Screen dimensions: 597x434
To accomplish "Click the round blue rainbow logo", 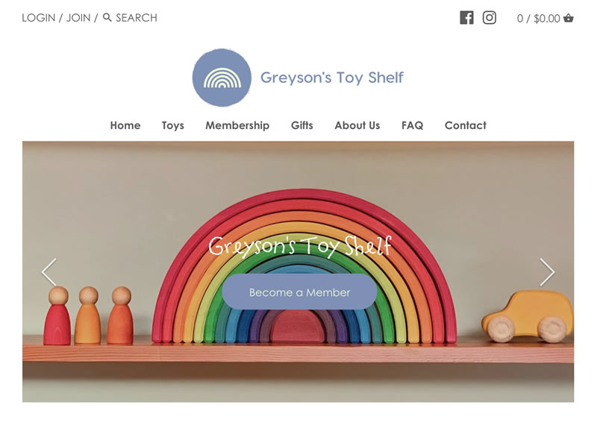I will 222,78.
